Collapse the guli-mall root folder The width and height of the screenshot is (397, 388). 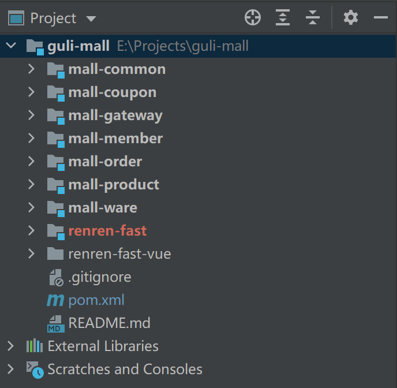(11, 46)
